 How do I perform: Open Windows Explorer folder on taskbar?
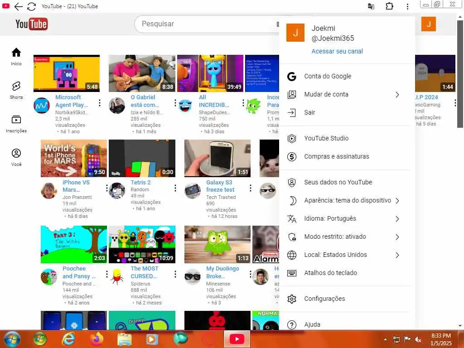(125, 339)
